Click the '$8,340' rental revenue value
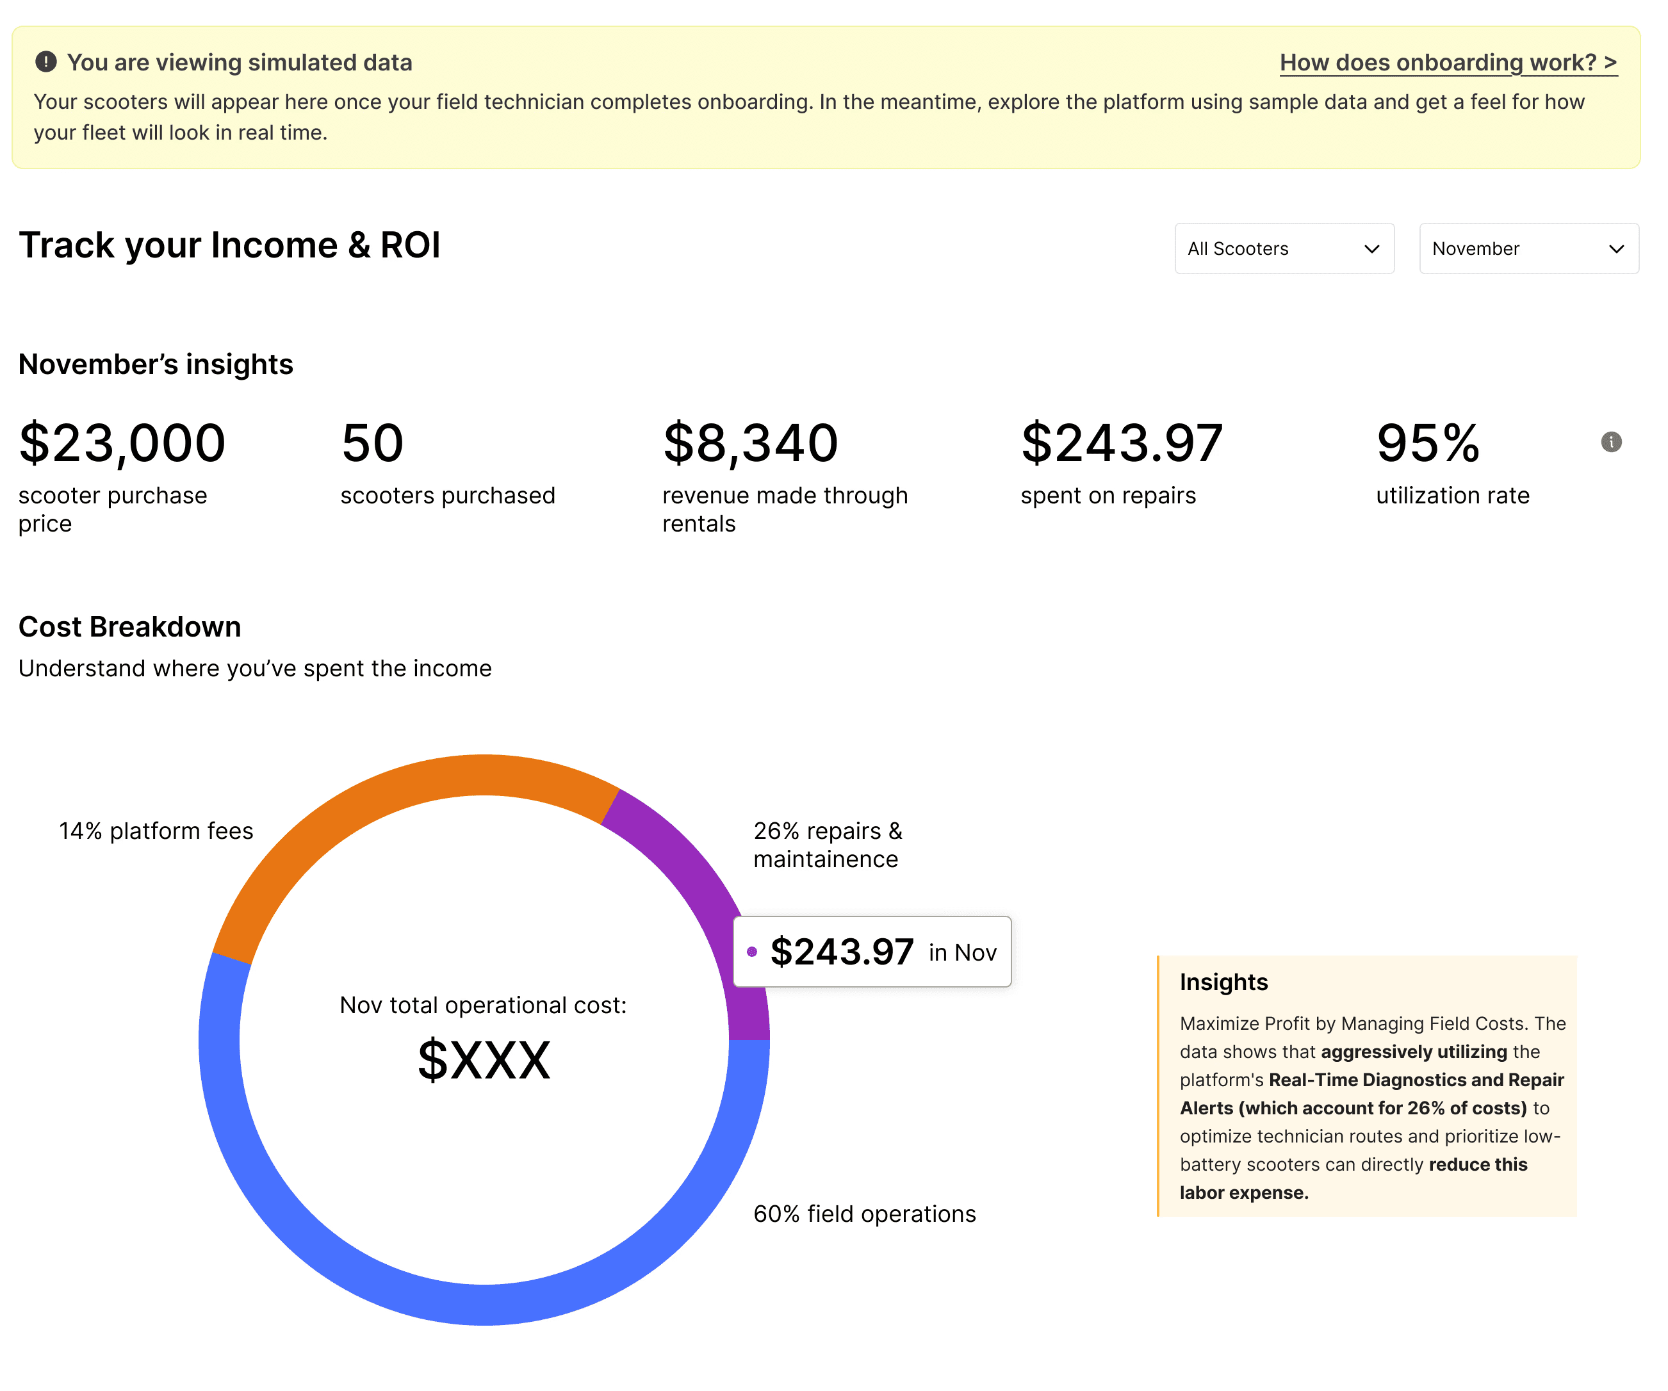Image resolution: width=1668 pixels, height=1391 pixels. [x=751, y=443]
